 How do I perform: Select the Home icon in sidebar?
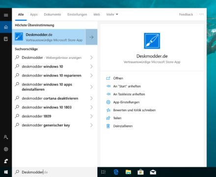click(x=6, y=27)
